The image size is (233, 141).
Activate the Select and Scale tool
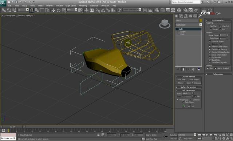pyautogui.click(x=64, y=10)
